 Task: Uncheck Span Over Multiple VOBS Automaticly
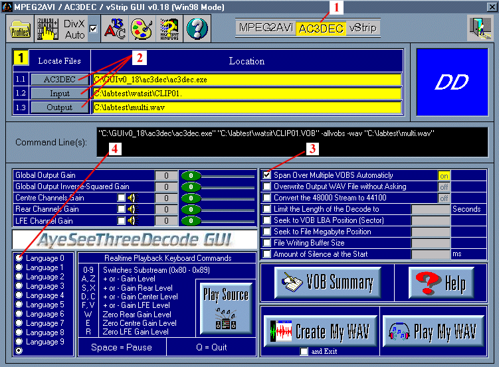[x=266, y=175]
